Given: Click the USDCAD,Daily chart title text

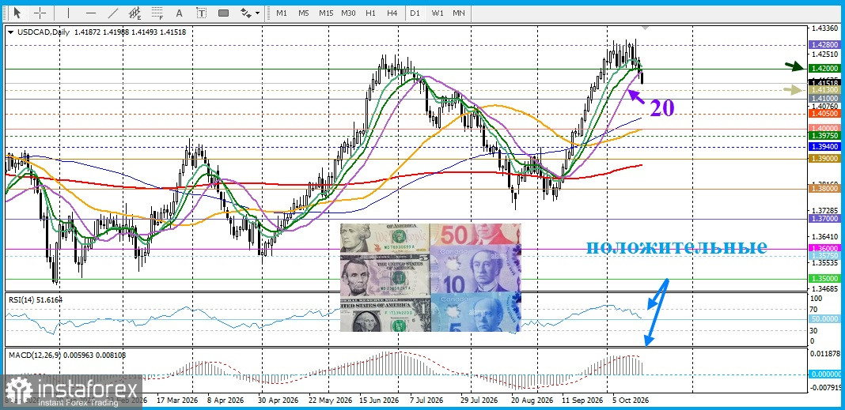Looking at the screenshot, I should pyautogui.click(x=44, y=32).
